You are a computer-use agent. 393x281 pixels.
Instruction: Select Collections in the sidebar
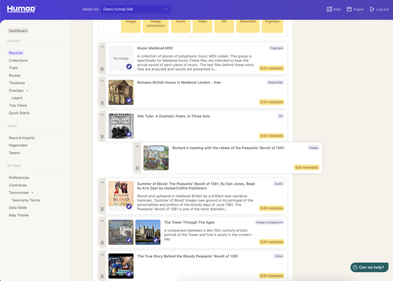pyautogui.click(x=18, y=60)
